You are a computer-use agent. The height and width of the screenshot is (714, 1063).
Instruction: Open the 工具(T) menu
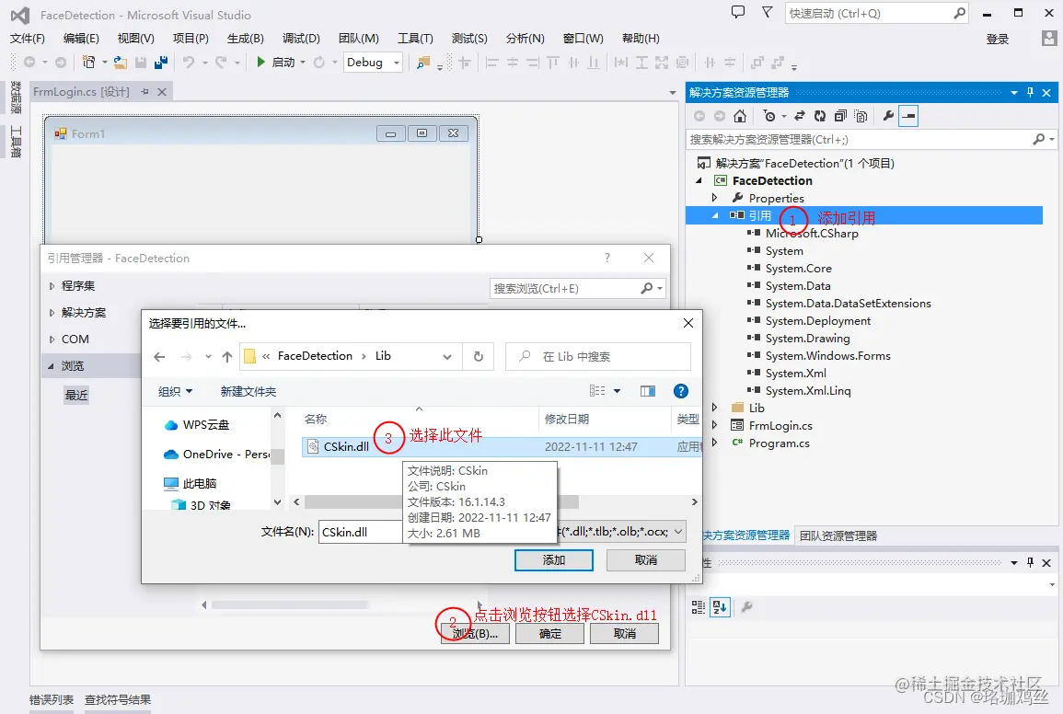tap(415, 39)
